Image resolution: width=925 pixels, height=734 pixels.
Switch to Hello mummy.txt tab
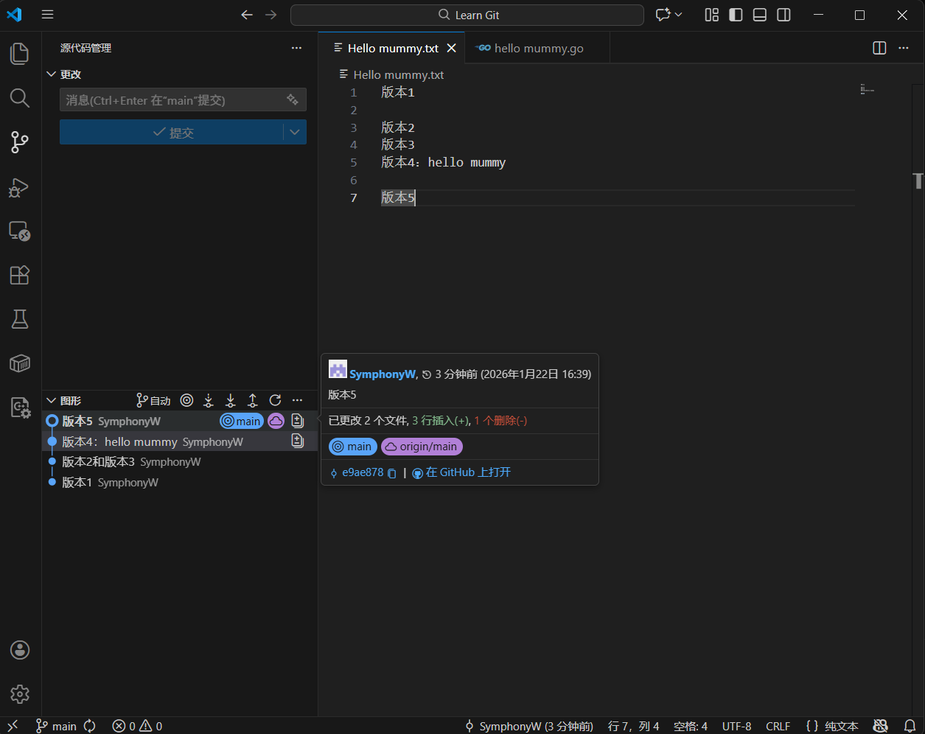[393, 48]
